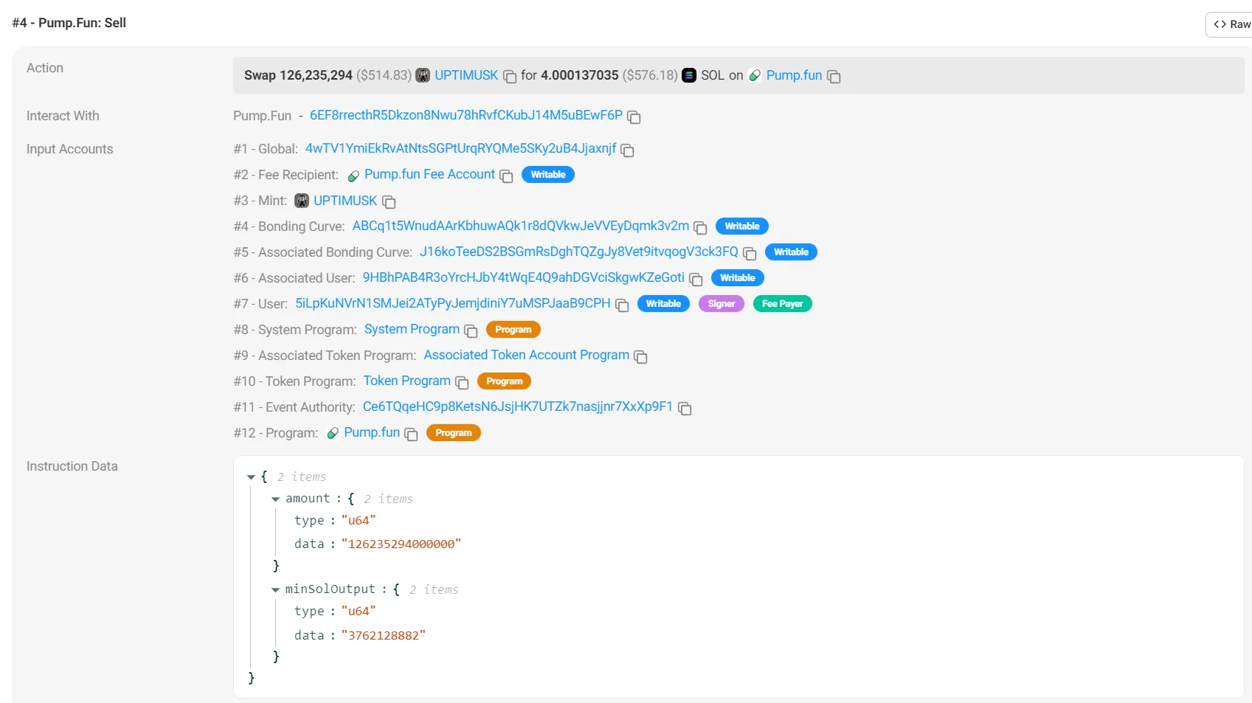Open Associated User 9HBhPAB4R3o... link
The image size is (1252, 703).
coord(524,277)
